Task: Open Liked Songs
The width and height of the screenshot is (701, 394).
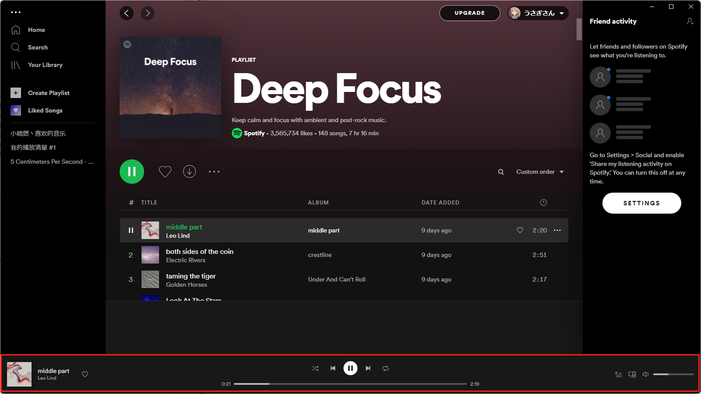Action: 37,110
